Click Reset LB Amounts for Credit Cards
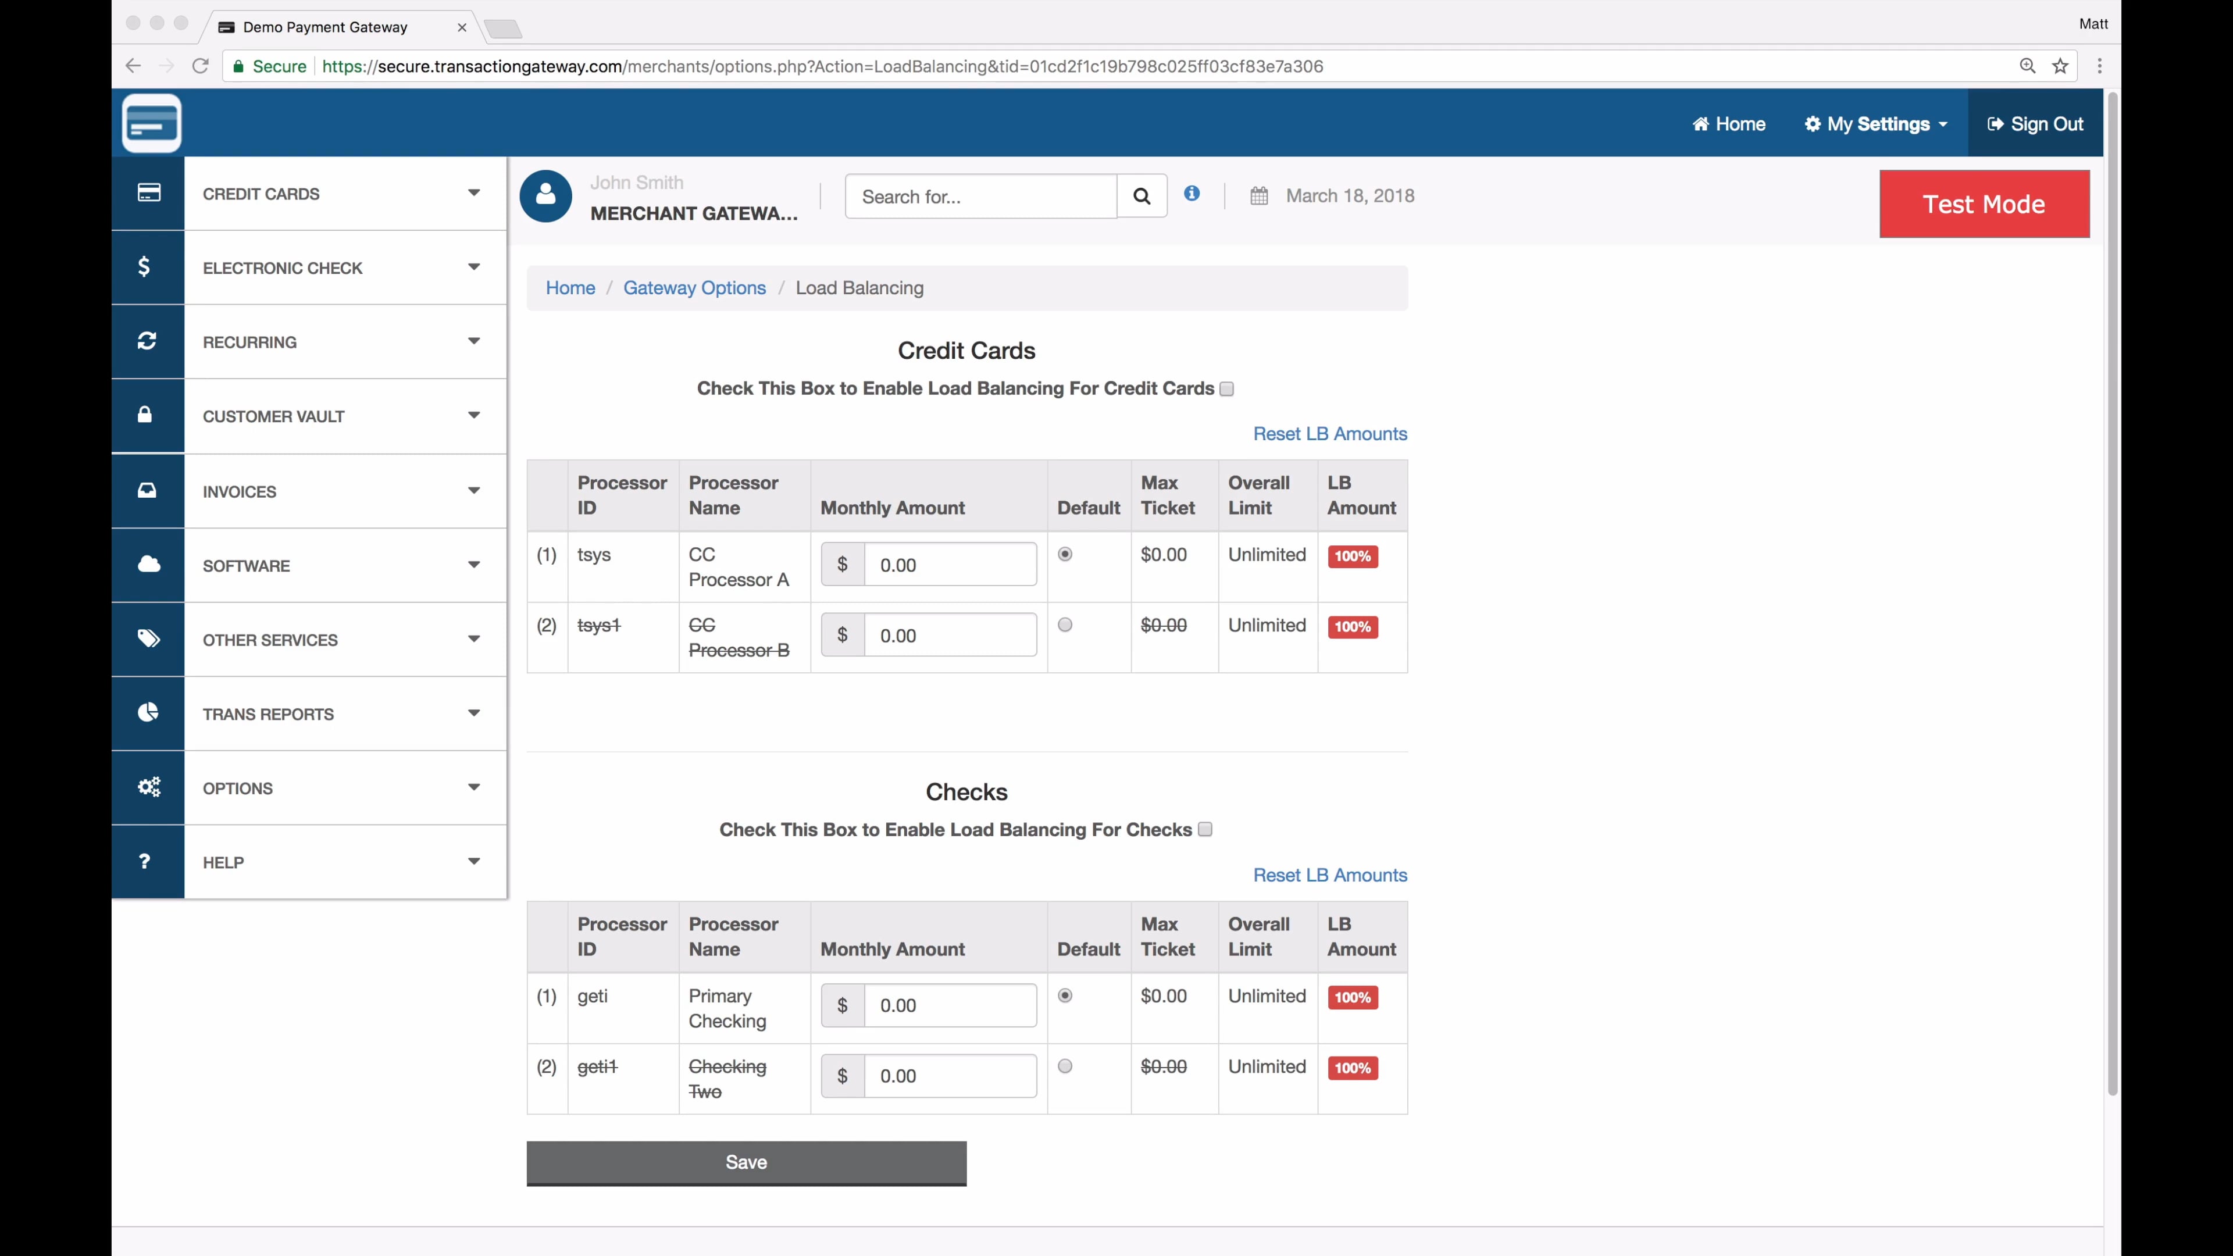 point(1330,433)
